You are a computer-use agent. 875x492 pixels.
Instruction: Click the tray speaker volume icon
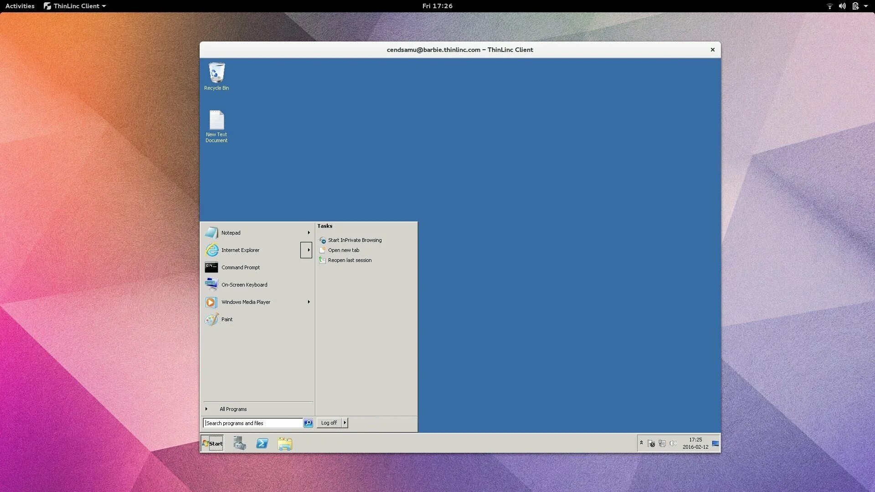pos(673,443)
